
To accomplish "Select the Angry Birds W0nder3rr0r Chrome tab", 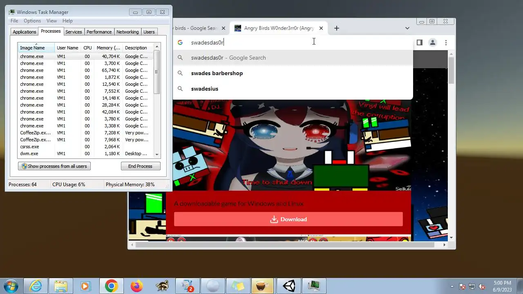I will point(279,28).
